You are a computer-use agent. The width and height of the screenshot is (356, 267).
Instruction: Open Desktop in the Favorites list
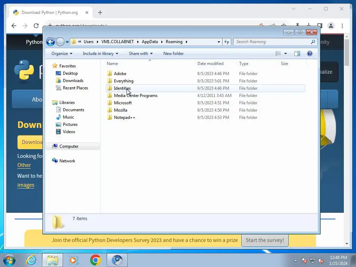click(70, 73)
